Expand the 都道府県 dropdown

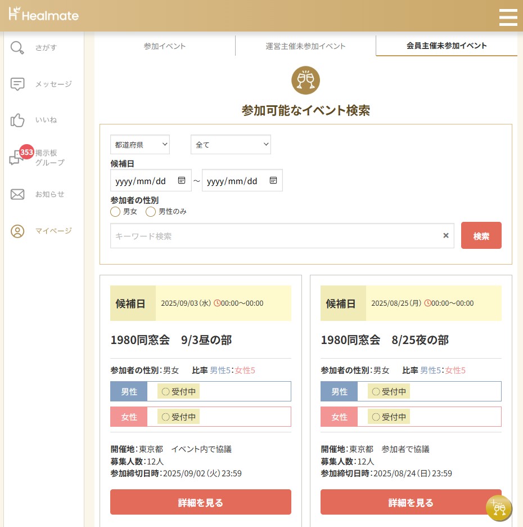[139, 145]
